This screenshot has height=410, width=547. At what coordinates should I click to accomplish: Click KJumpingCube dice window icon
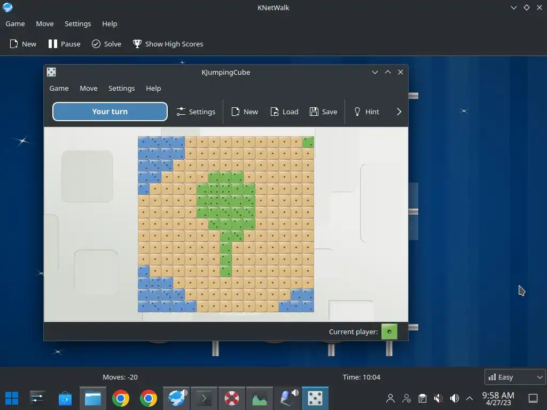[x=51, y=72]
